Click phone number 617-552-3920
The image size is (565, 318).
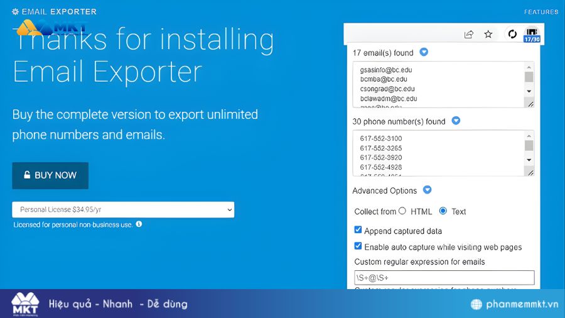point(381,158)
